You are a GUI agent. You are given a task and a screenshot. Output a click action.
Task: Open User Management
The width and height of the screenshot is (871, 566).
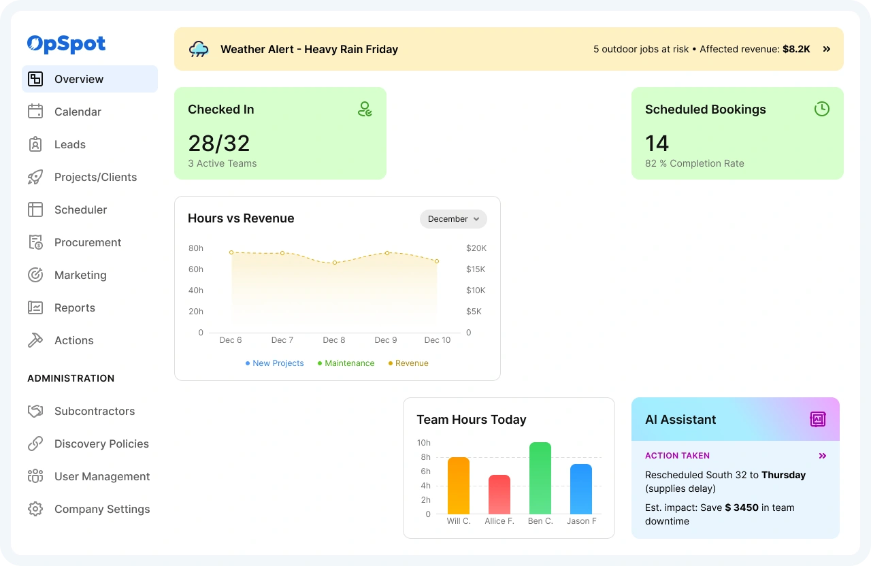coord(102,476)
